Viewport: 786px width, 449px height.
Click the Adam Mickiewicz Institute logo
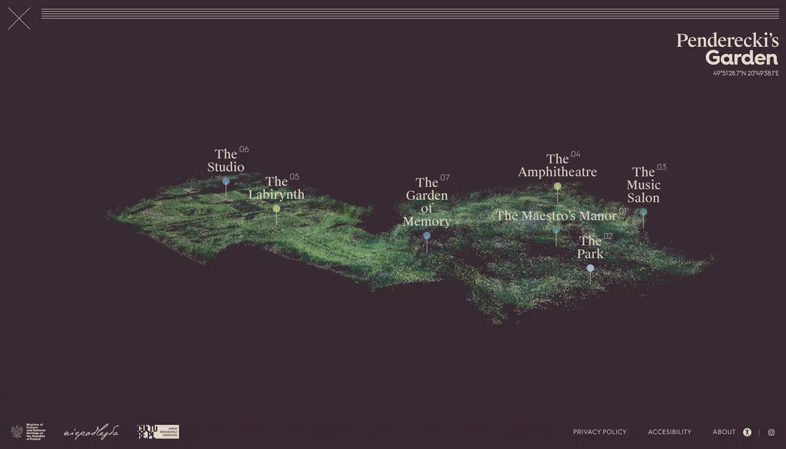click(x=168, y=431)
